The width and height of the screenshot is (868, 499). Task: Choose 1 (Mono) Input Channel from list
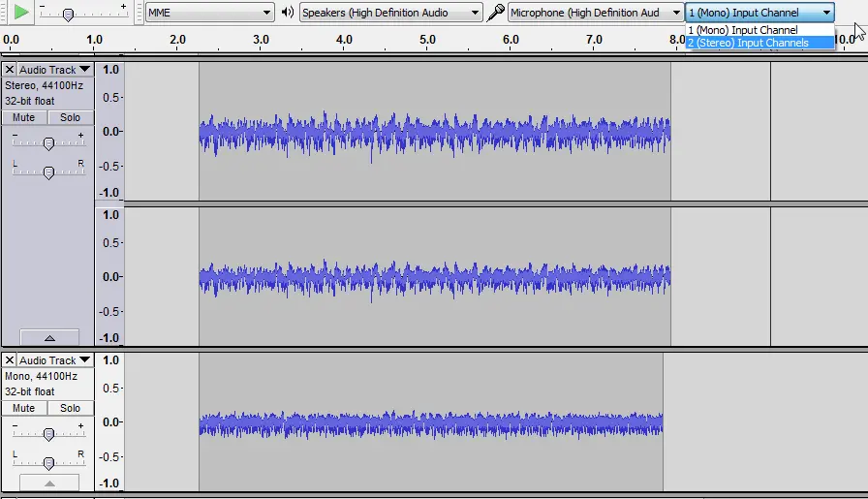tap(759, 30)
